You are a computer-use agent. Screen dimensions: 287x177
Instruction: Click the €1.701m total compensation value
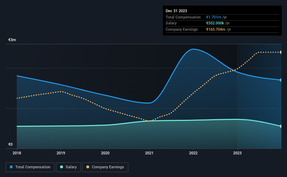pos(214,17)
